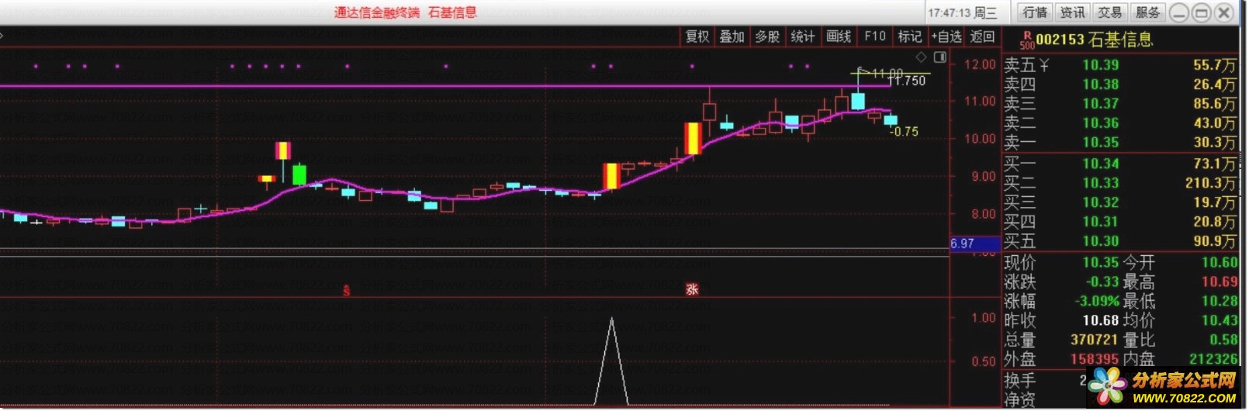The width and height of the screenshot is (1249, 411).
Task: Click the 1.00 indicator axis label
Action: (x=984, y=318)
